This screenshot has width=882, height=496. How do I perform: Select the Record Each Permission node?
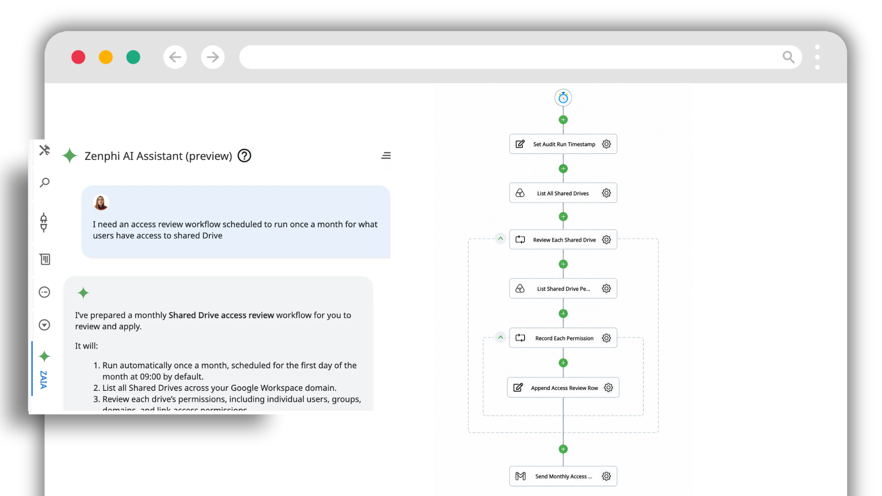point(563,338)
